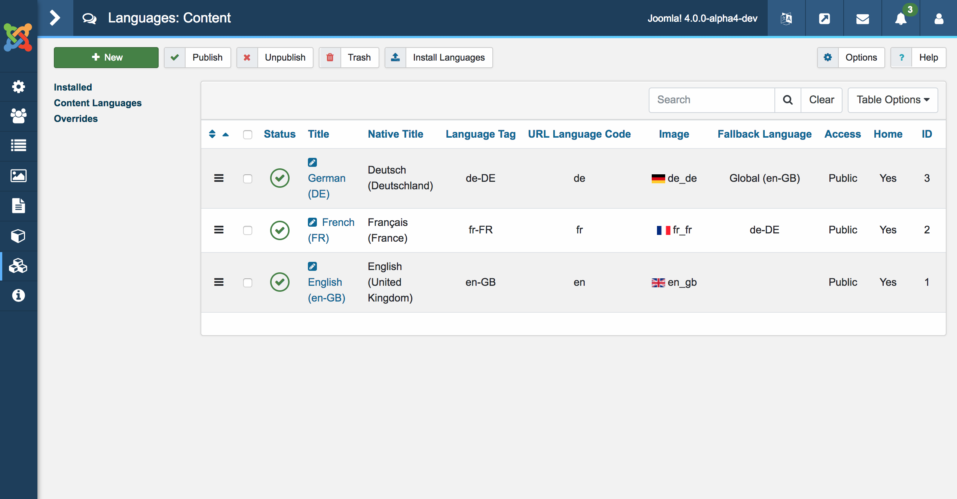Click the multilingual status icon in header
Viewport: 957px width, 499px height.
point(786,18)
